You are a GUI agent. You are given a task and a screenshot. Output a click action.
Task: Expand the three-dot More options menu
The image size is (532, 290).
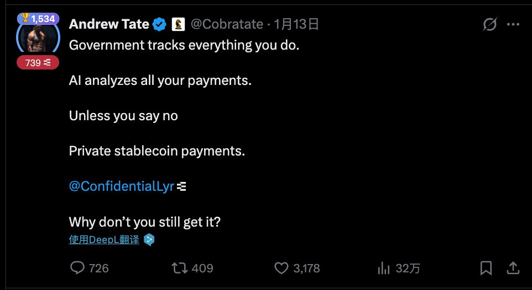pyautogui.click(x=513, y=24)
